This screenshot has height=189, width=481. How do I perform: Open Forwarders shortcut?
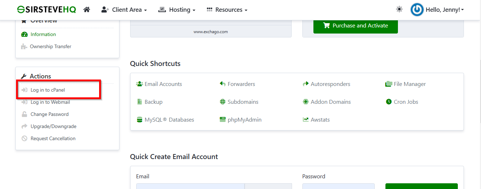[241, 84]
